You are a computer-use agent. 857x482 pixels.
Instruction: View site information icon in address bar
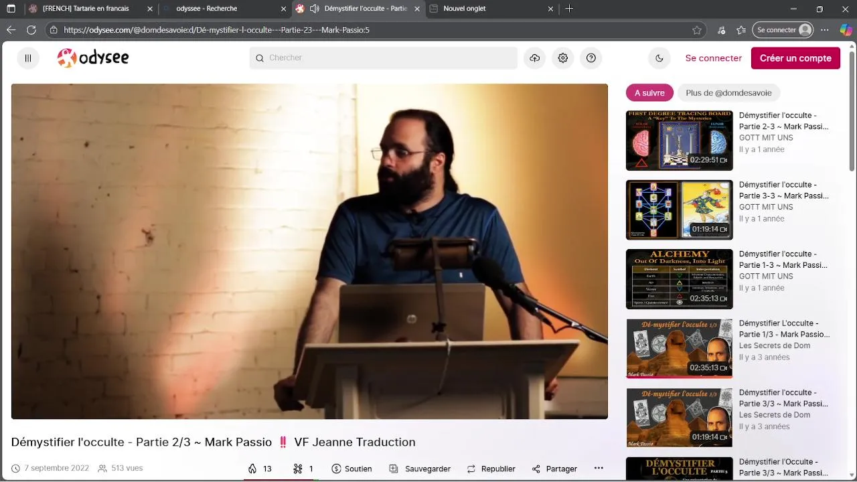click(x=54, y=30)
